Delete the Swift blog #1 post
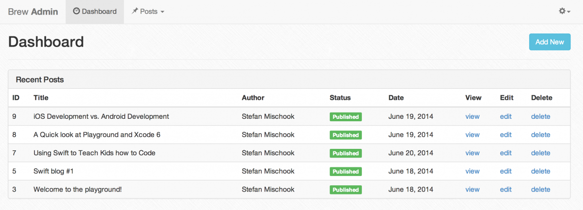Image resolution: width=583 pixels, height=210 pixels. (541, 171)
